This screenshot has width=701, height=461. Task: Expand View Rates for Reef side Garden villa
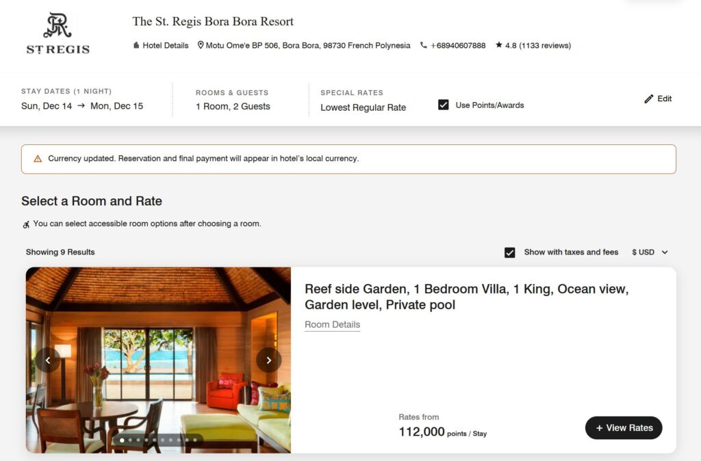pyautogui.click(x=624, y=428)
